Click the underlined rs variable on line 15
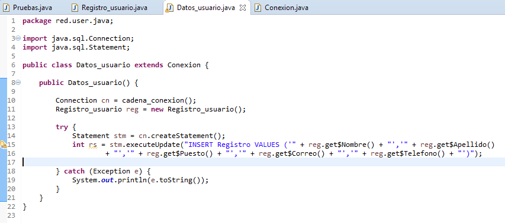Image resolution: width=505 pixels, height=223 pixels. [93, 145]
